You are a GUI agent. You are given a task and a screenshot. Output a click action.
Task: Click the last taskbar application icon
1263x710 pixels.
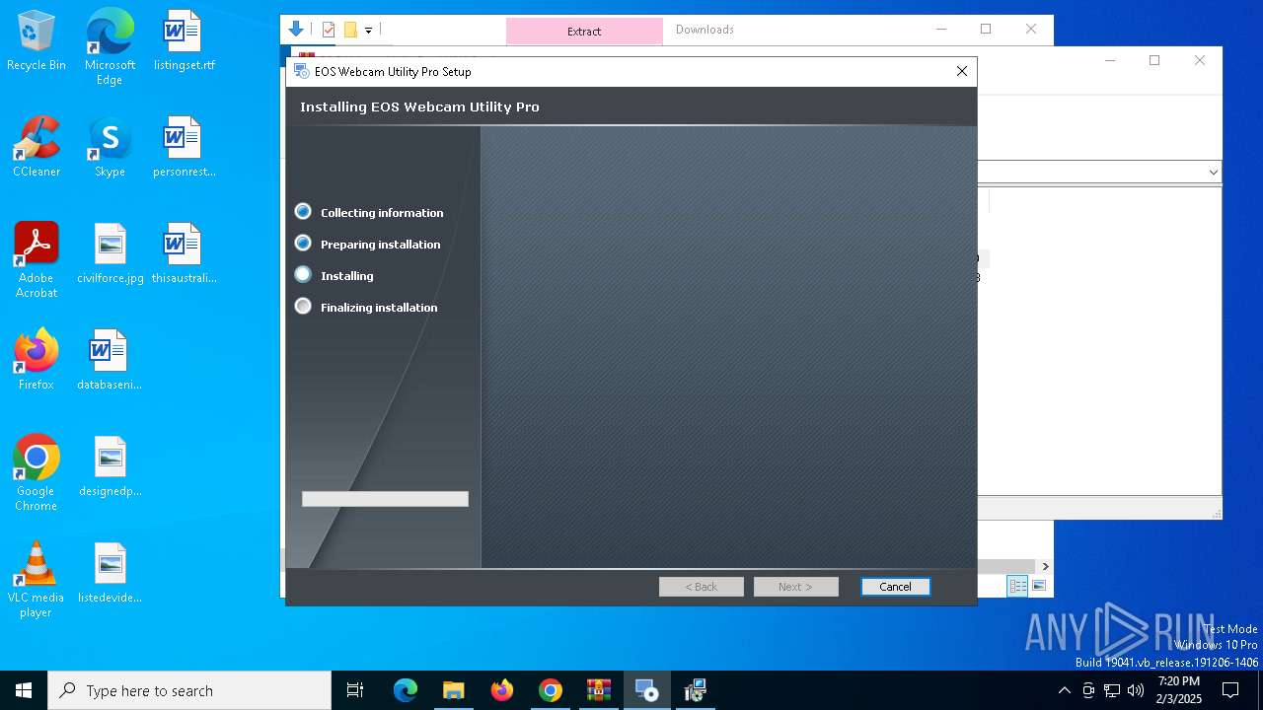point(696,690)
